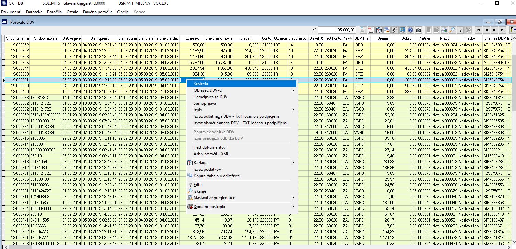Choose Arhiv poročil - XML

click(x=242, y=154)
